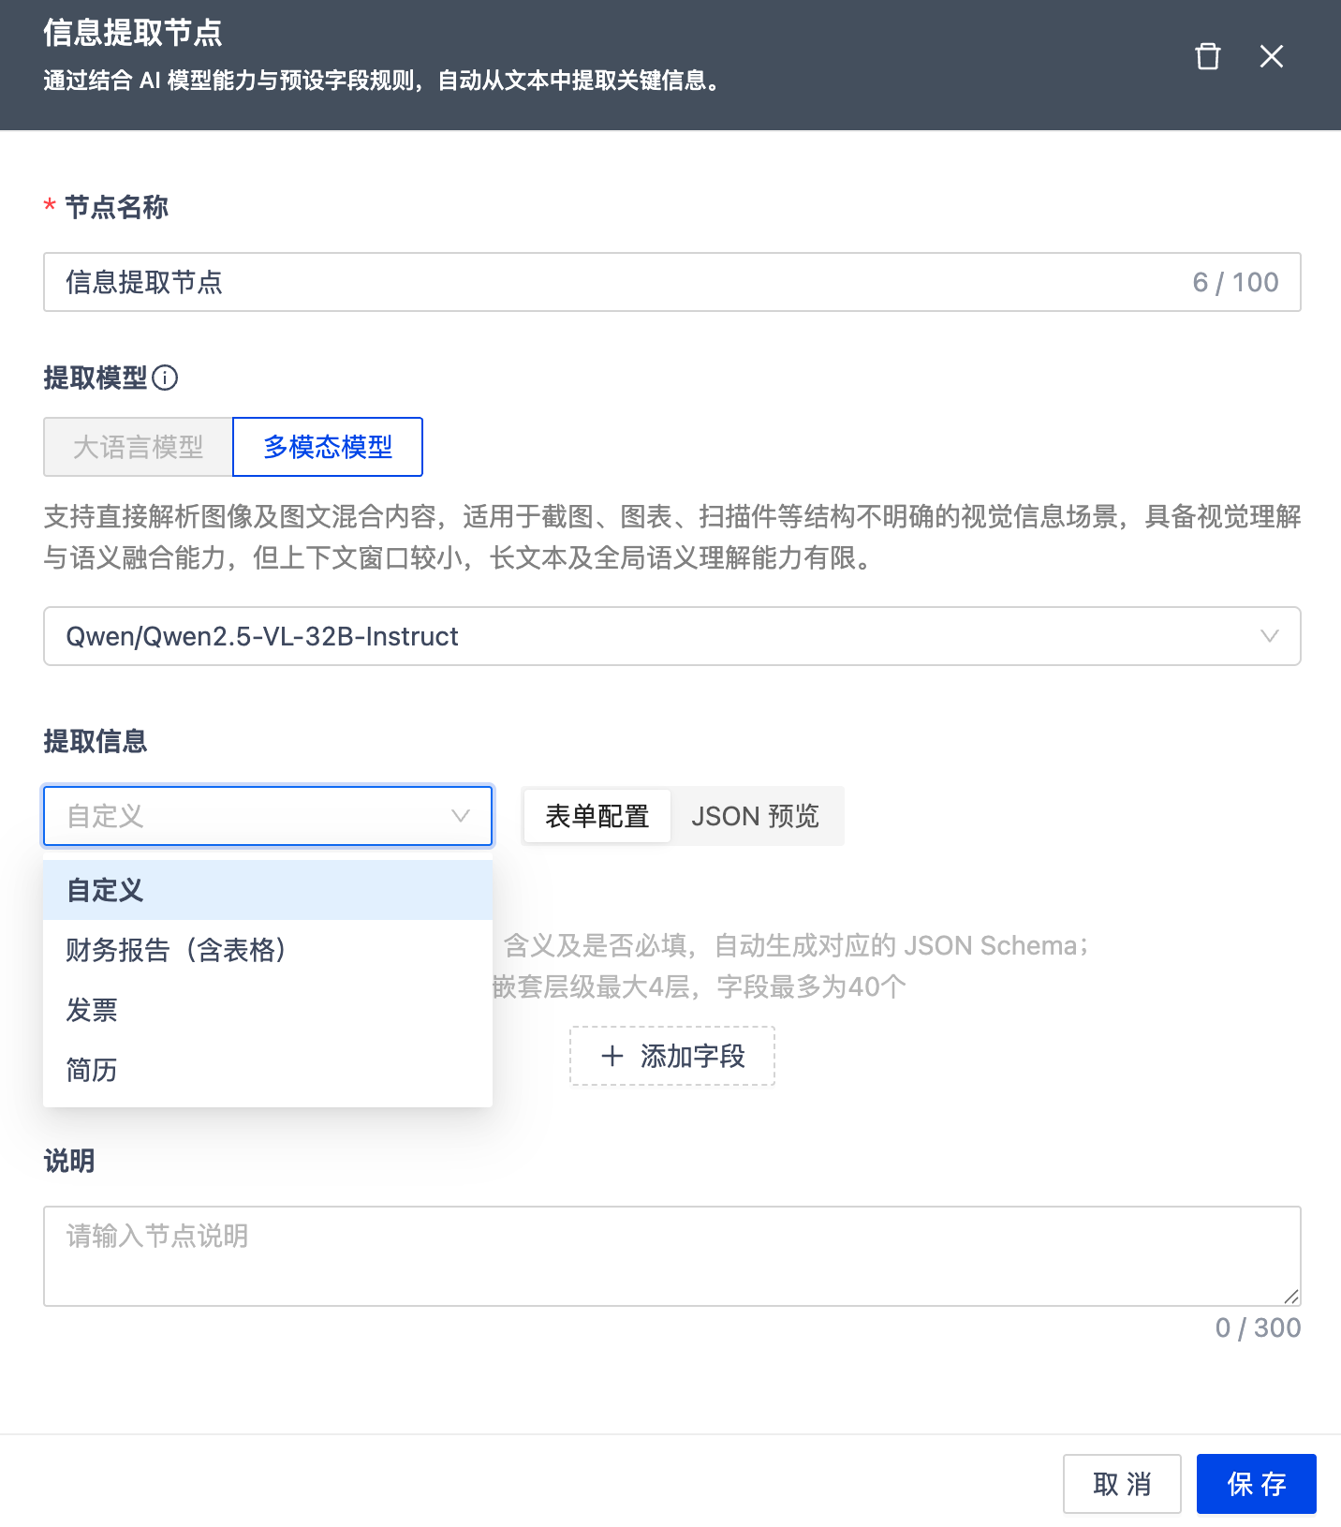This screenshot has width=1341, height=1527.
Task: Switch to the JSON 预览 tab
Action: 755,816
